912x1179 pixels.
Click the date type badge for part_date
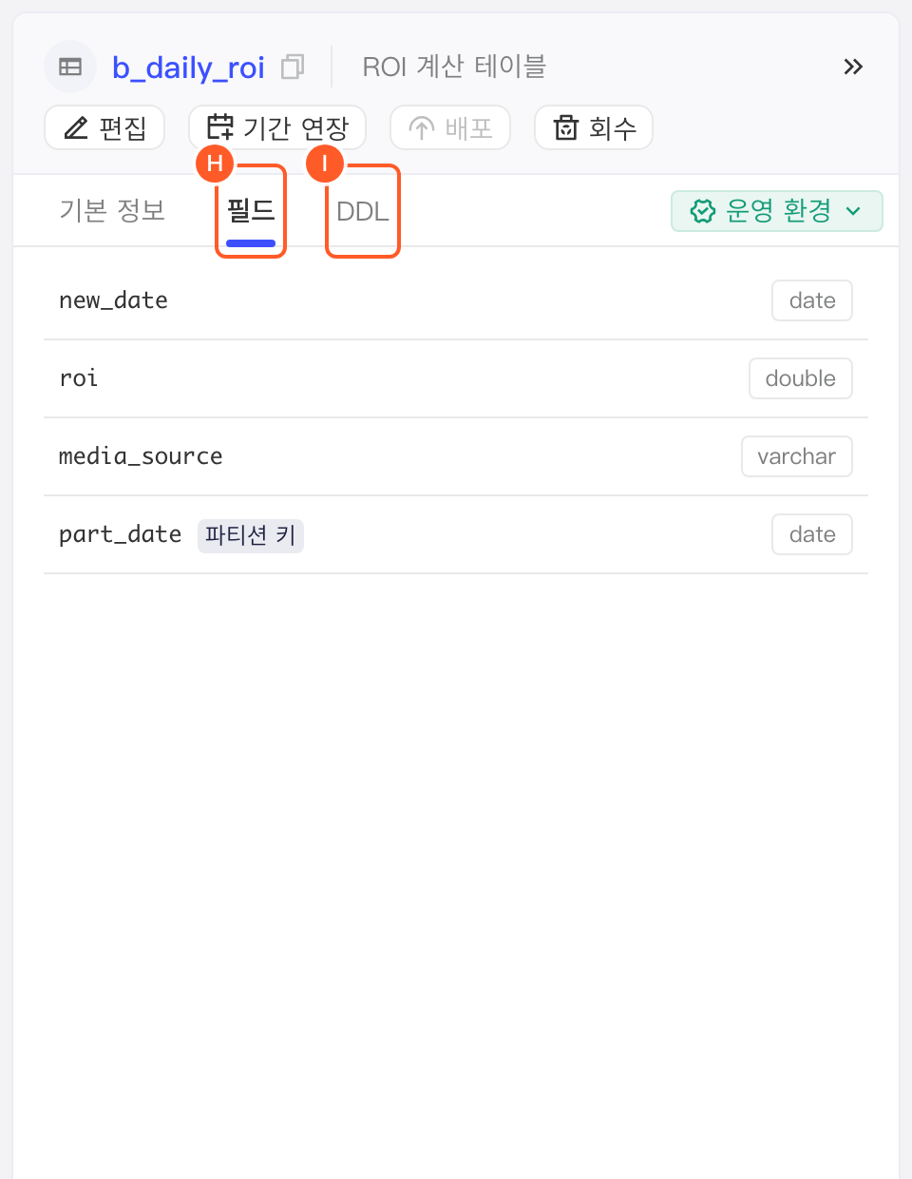point(812,534)
